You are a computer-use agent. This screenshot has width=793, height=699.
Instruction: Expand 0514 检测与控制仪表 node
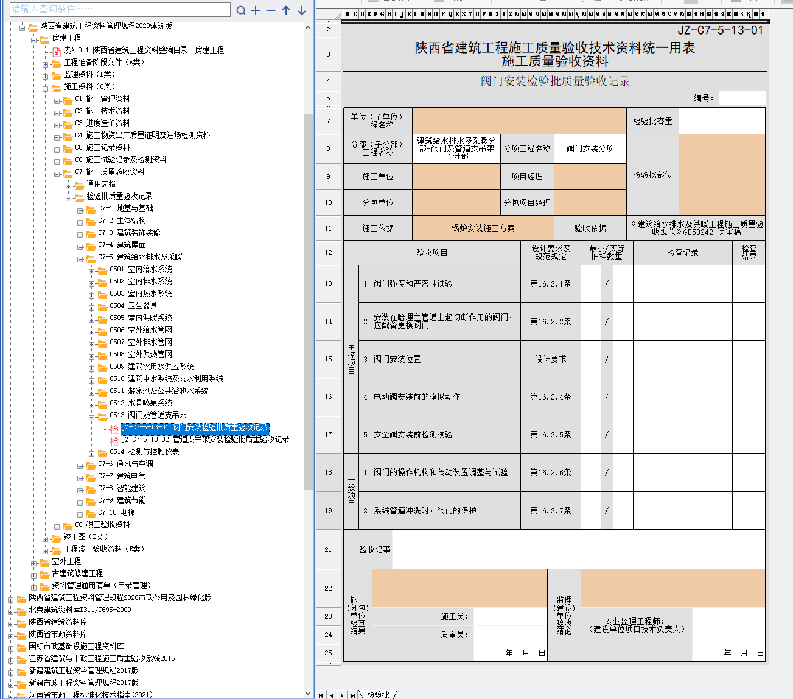coord(92,453)
